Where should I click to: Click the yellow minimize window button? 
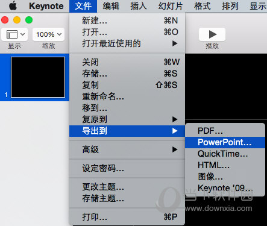(17, 20)
